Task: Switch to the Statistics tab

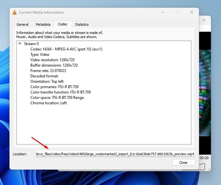Action: pos(82,24)
